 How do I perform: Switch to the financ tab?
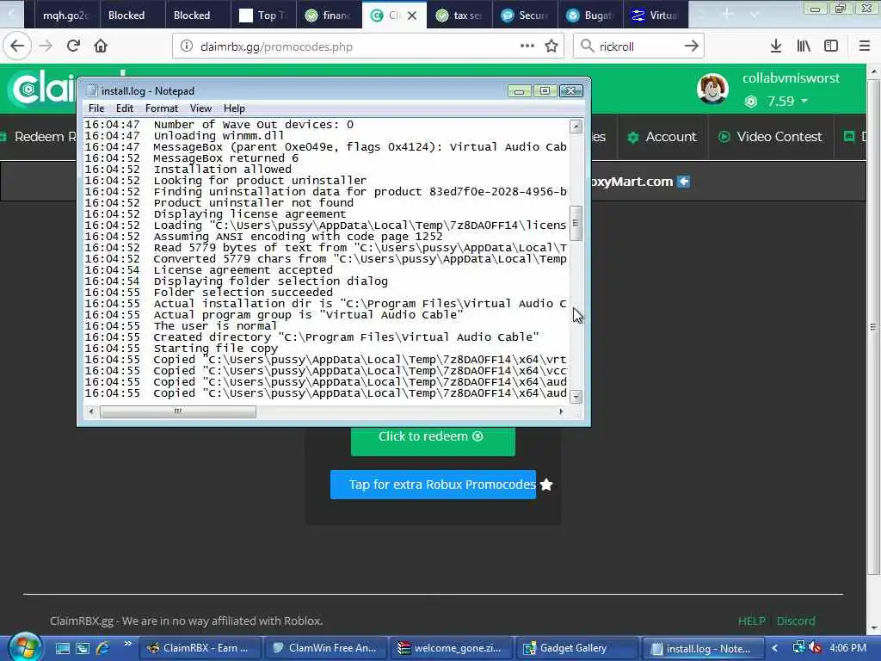[x=328, y=15]
